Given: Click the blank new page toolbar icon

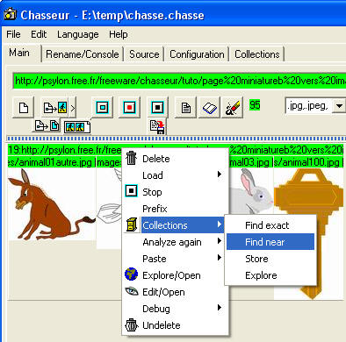Looking at the screenshot, I should click(x=24, y=108).
